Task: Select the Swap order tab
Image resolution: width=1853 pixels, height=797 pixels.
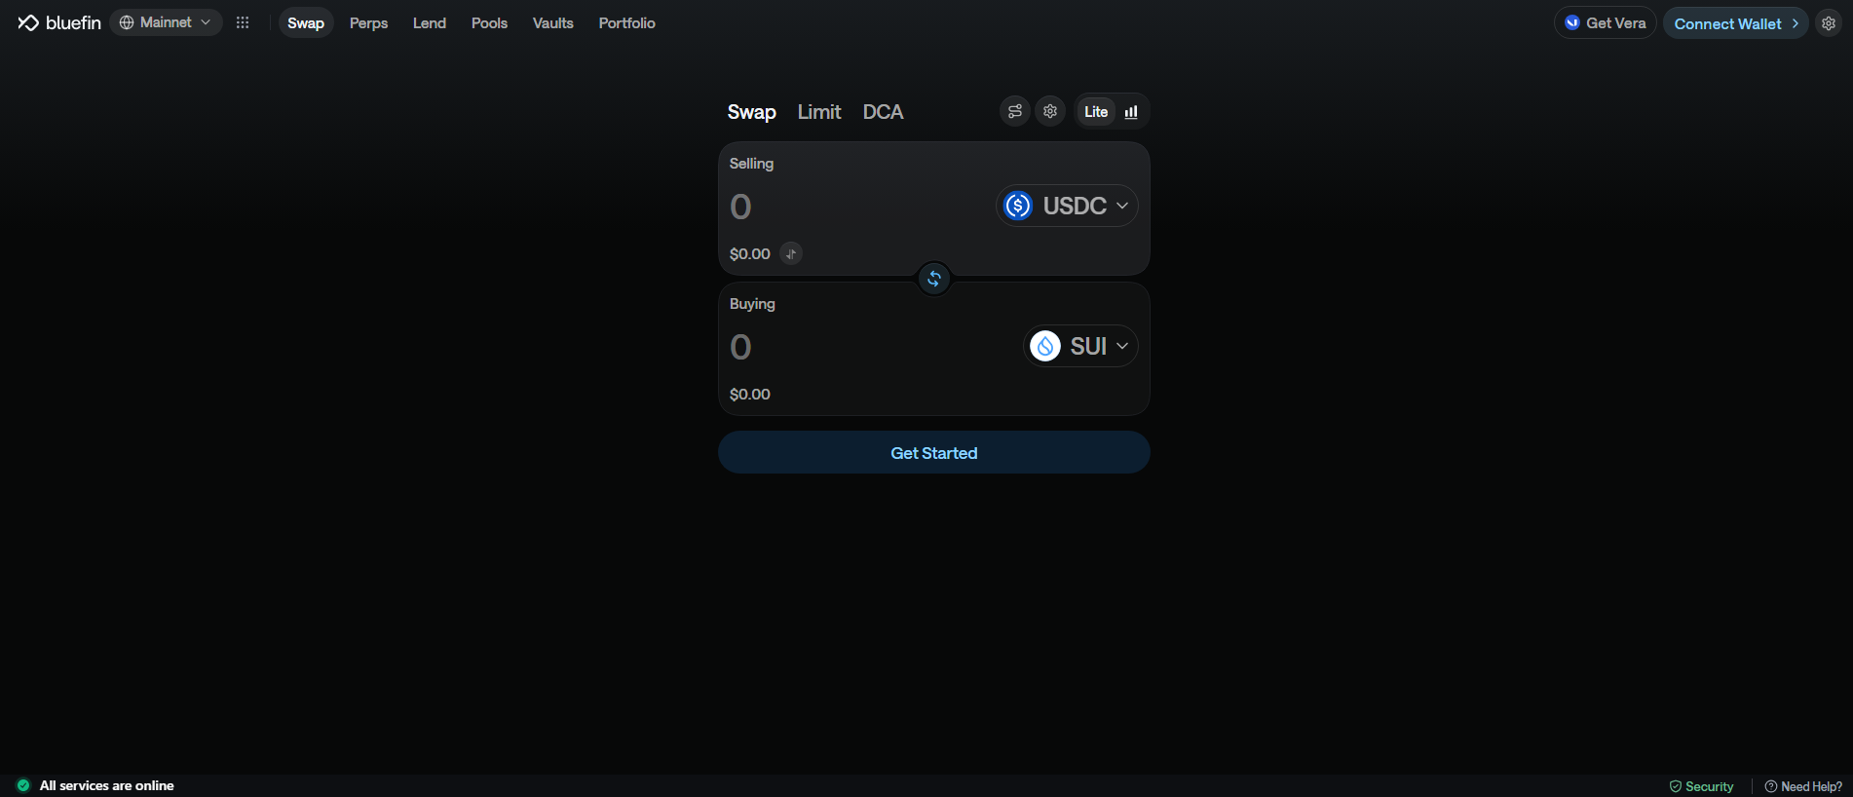Action: 751,112
